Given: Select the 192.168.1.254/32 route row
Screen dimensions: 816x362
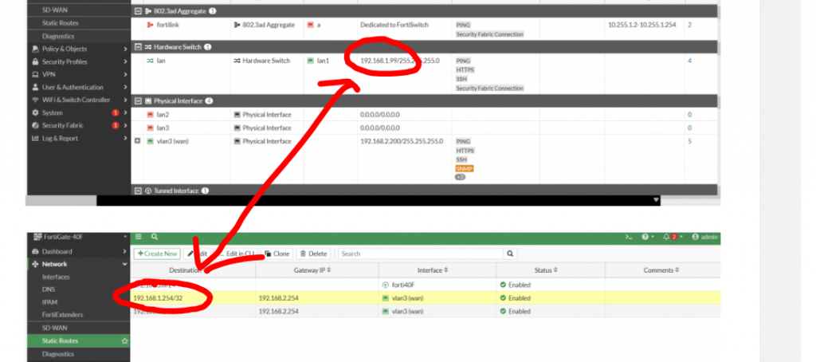Looking at the screenshot, I should click(x=426, y=298).
